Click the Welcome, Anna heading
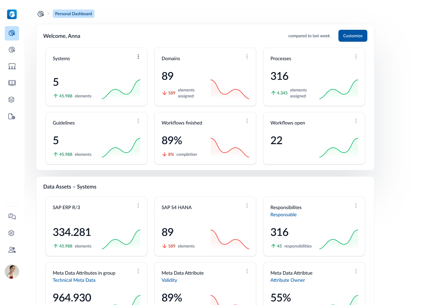This screenshot has width=429, height=305. (x=62, y=36)
